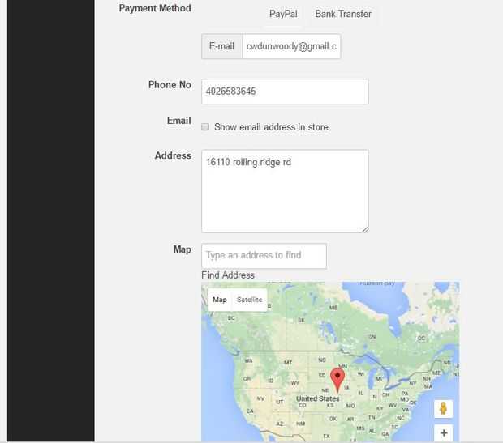The height and width of the screenshot is (443, 503).
Task: Switch map view to Map
Action: click(219, 300)
